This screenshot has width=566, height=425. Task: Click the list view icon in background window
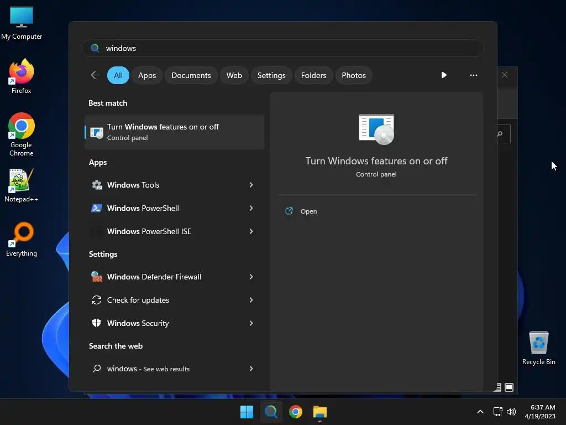coord(498,387)
